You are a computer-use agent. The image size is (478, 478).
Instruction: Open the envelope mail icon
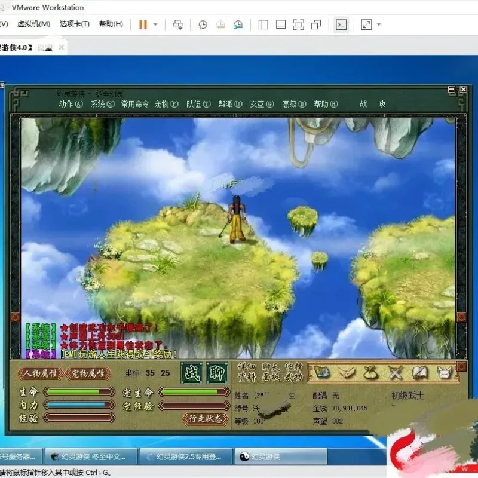(445, 372)
